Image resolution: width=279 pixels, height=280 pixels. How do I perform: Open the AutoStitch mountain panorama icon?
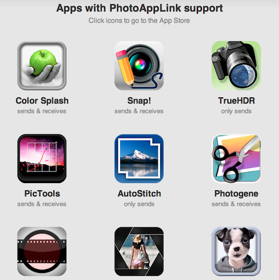tap(139, 159)
